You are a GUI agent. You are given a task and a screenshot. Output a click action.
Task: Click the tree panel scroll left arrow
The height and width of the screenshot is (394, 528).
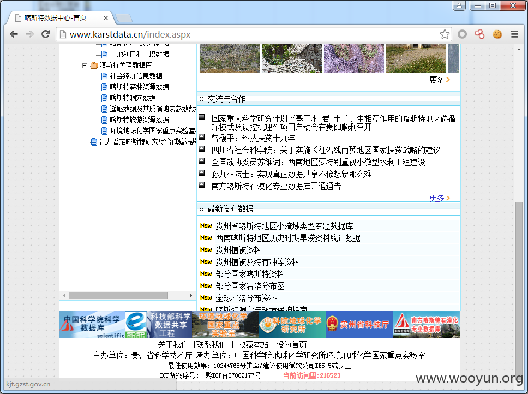[x=64, y=295]
